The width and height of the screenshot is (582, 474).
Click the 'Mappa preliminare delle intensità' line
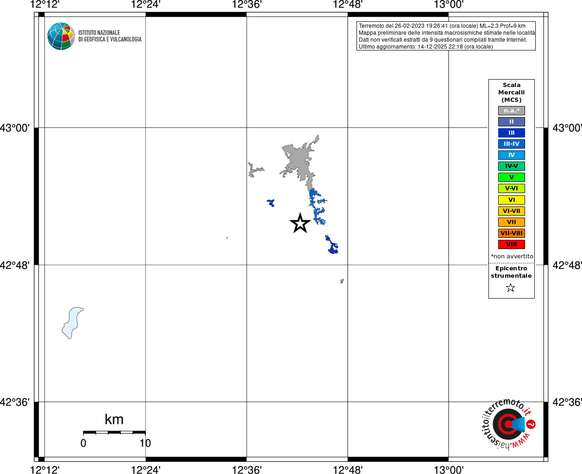(x=447, y=33)
